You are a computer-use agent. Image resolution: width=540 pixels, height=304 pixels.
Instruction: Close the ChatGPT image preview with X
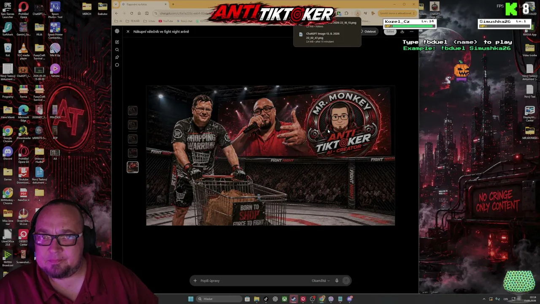(128, 32)
